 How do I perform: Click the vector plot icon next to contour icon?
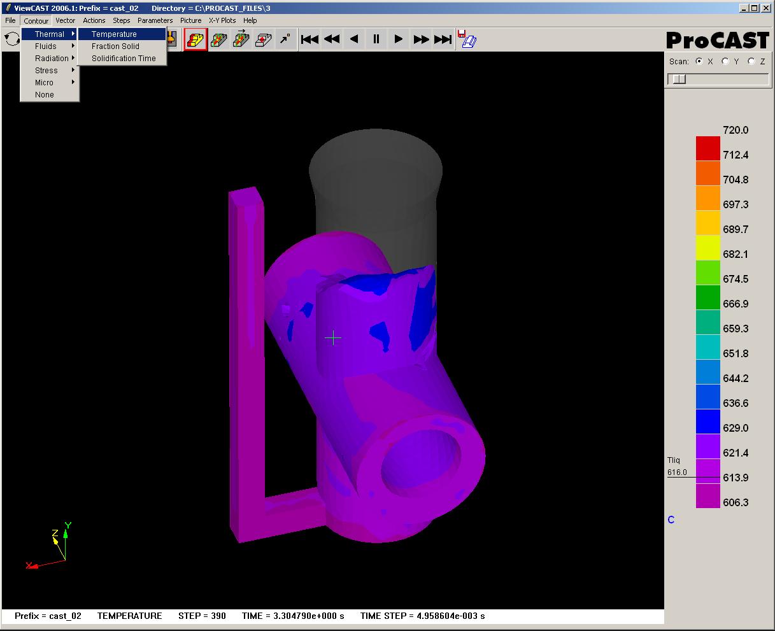click(x=219, y=39)
